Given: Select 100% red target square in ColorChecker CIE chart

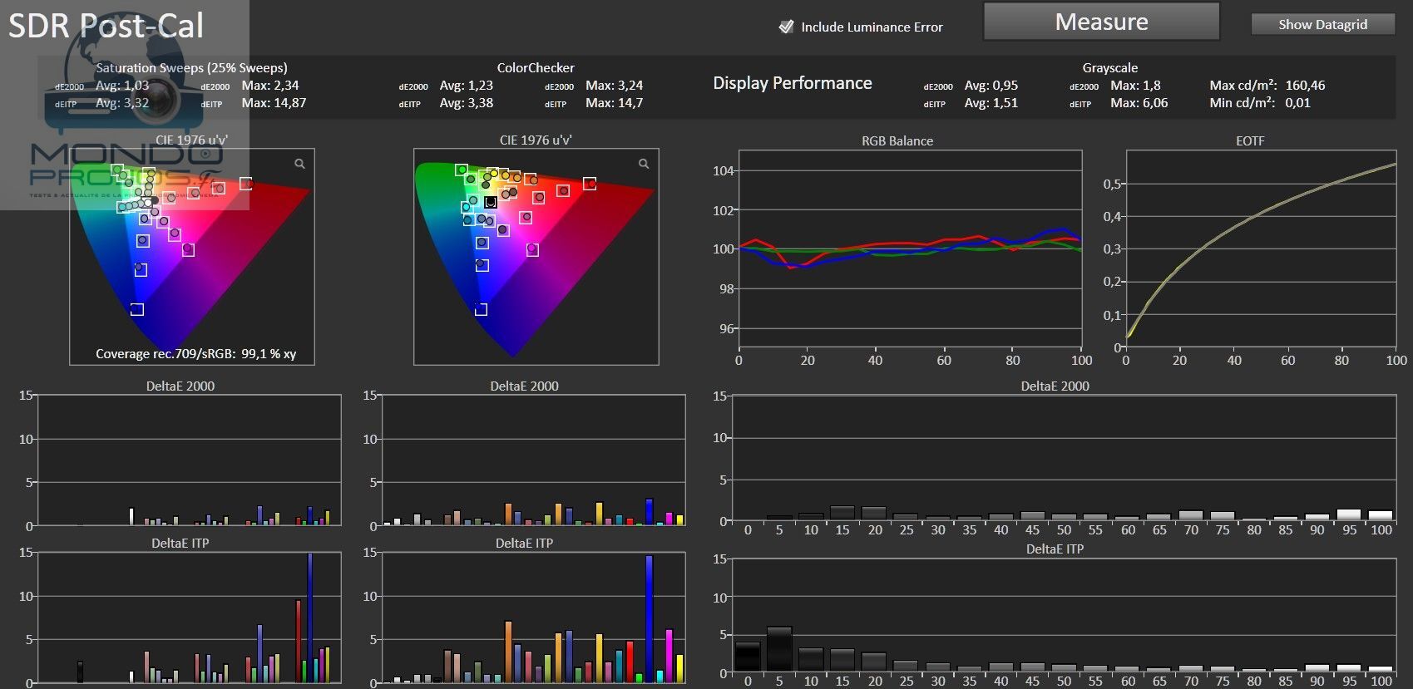Looking at the screenshot, I should [x=590, y=184].
